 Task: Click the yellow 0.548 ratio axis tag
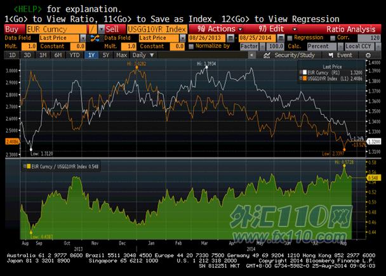pyautogui.click(x=374, y=178)
